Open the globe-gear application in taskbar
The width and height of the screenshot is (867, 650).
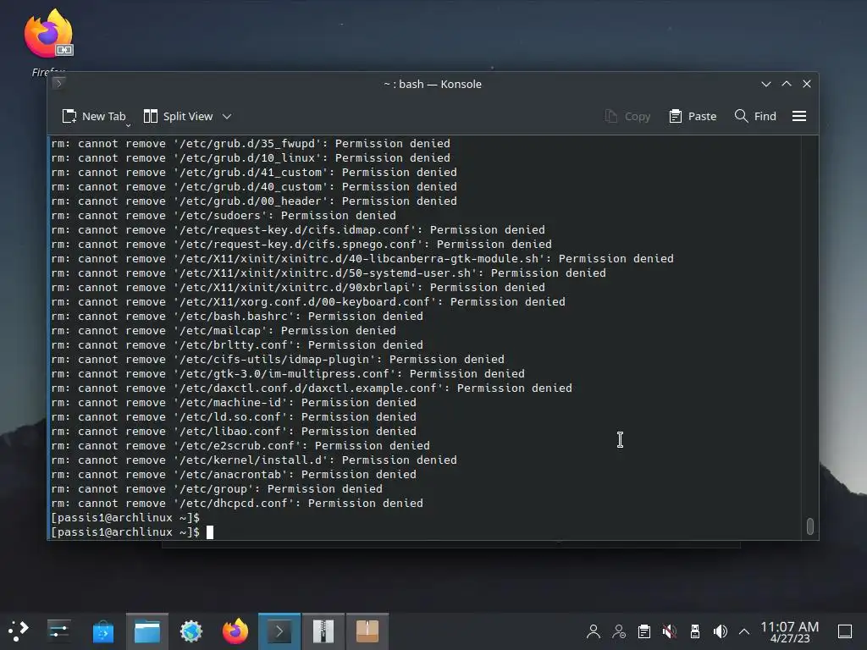point(191,631)
